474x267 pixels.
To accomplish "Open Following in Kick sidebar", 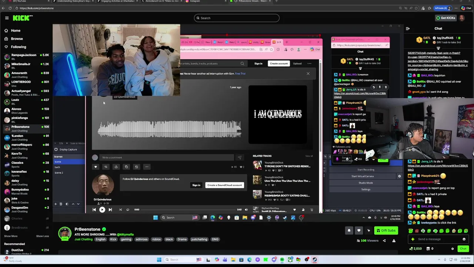I will pos(19,47).
